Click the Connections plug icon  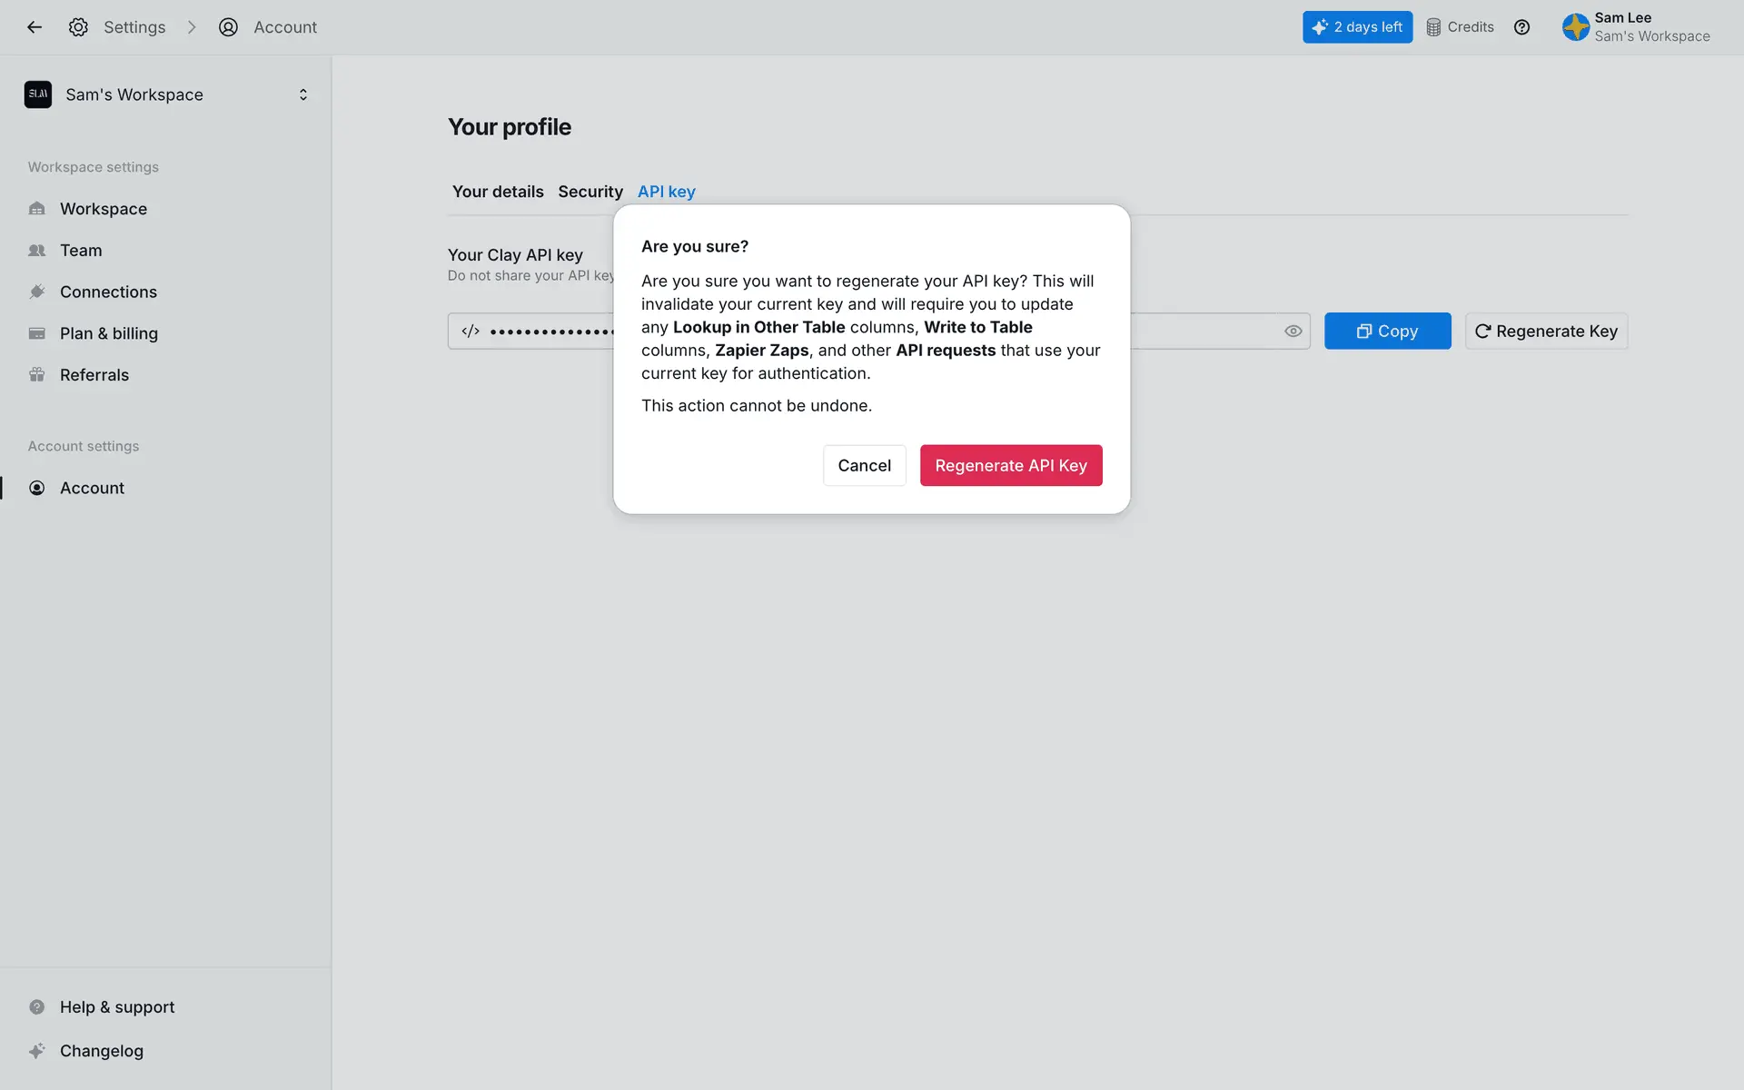click(37, 292)
